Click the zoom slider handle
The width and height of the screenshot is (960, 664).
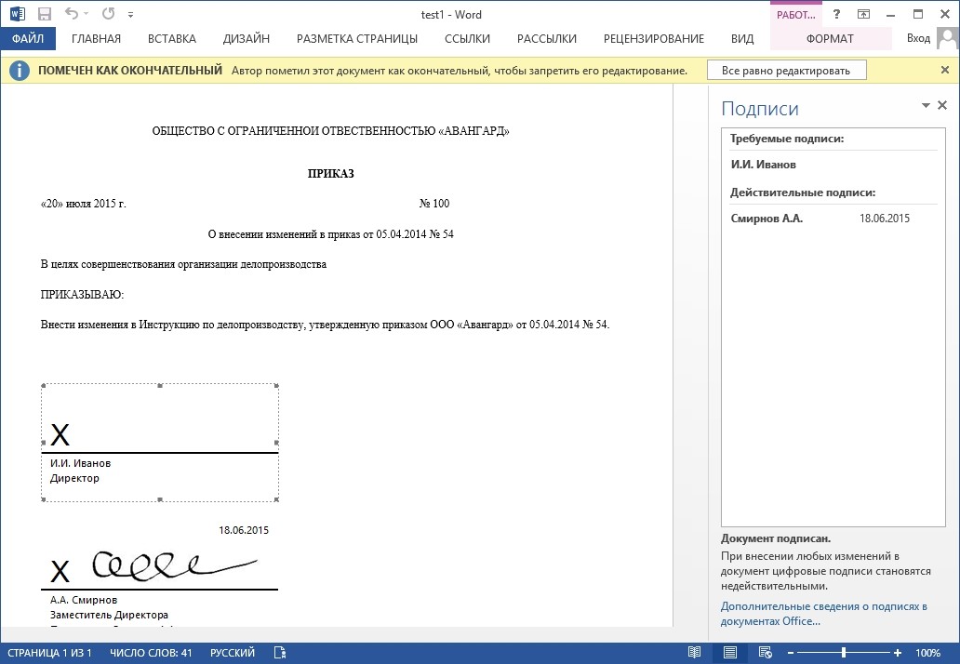(x=844, y=653)
